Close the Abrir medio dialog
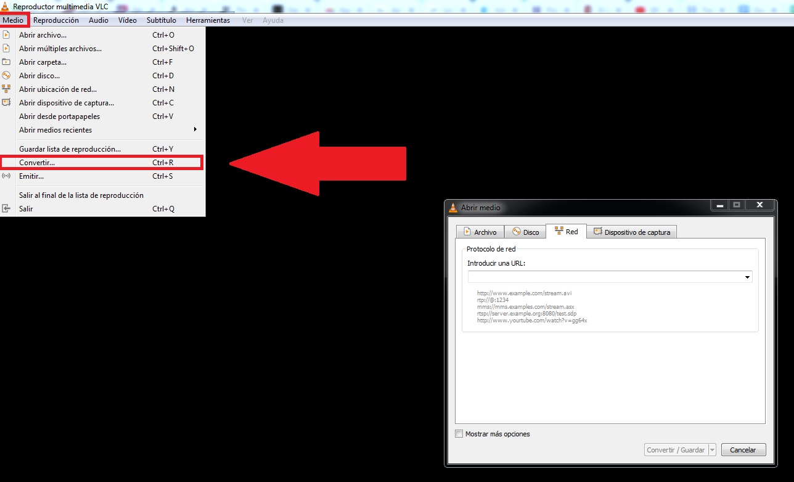 point(759,205)
